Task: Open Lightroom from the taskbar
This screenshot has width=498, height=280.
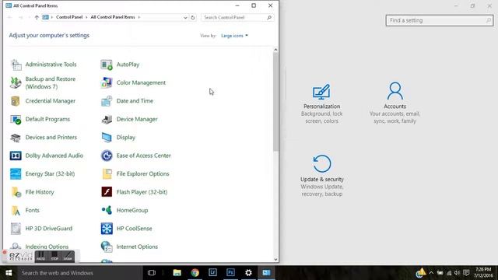Action: [212, 273]
